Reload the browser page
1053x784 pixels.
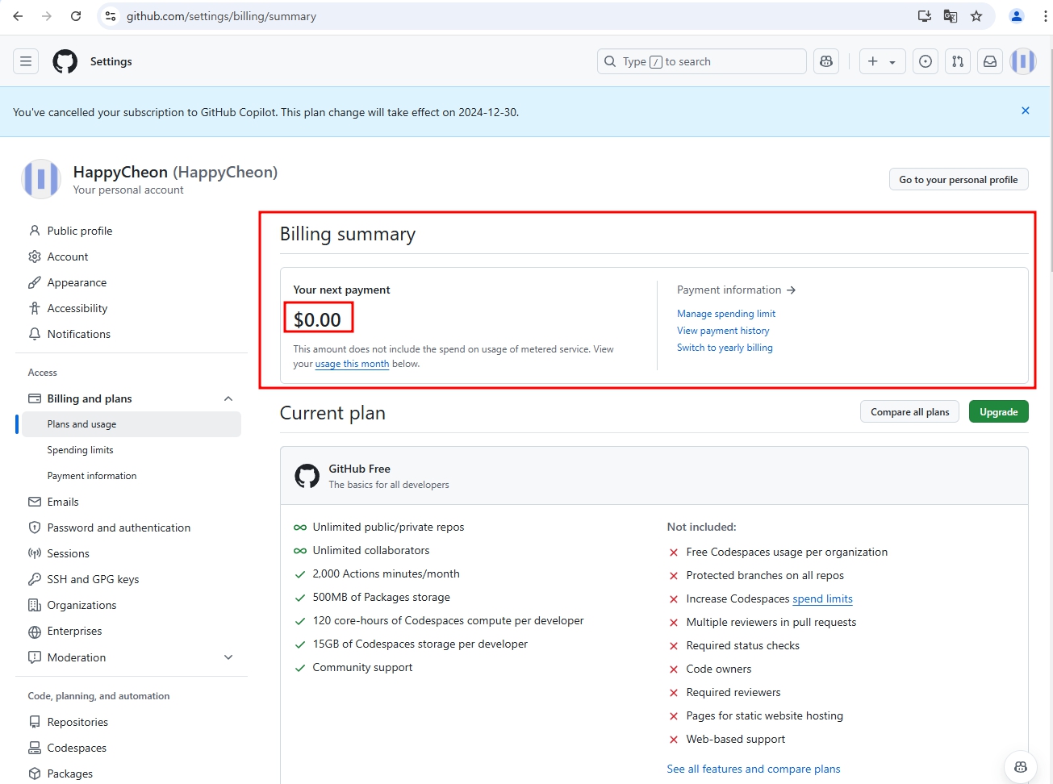tap(76, 16)
